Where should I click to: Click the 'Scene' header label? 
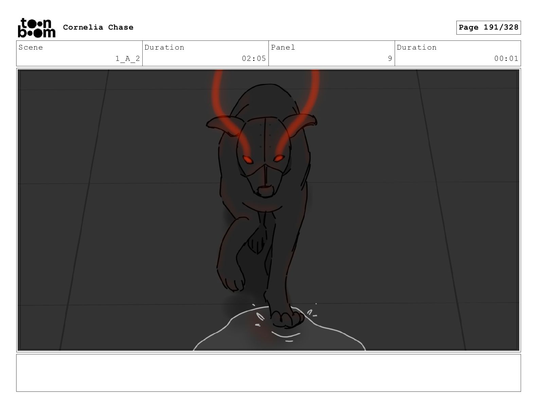(31, 47)
